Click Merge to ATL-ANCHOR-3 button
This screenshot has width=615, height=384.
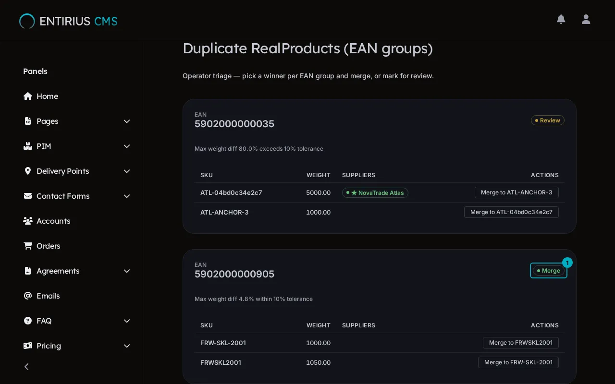[517, 192]
